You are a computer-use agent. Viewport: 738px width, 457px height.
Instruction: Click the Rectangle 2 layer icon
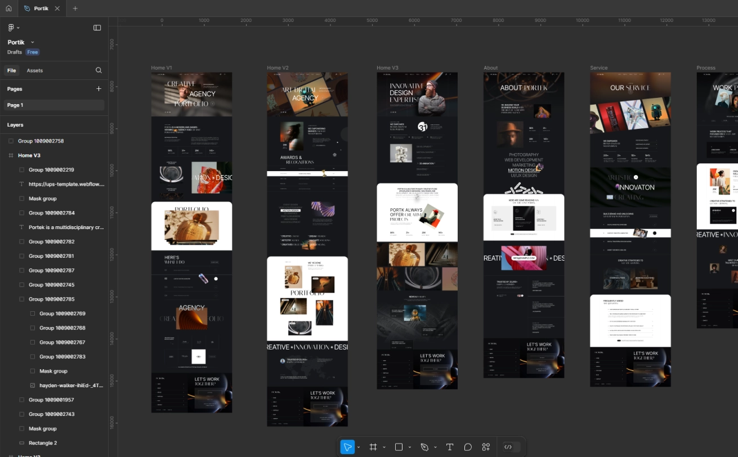(x=21, y=443)
